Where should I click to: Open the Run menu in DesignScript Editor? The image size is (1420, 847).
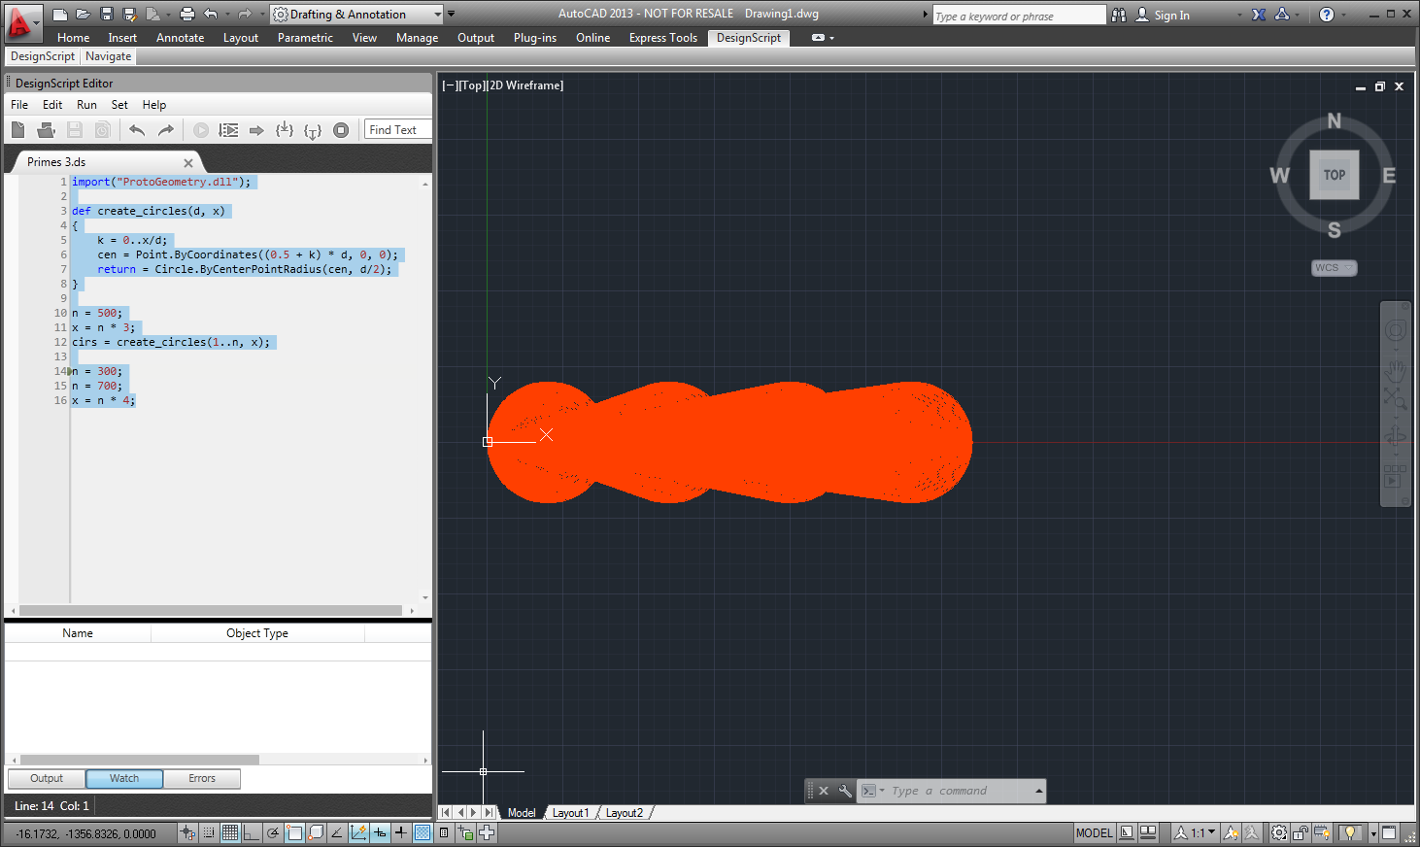pos(86,105)
